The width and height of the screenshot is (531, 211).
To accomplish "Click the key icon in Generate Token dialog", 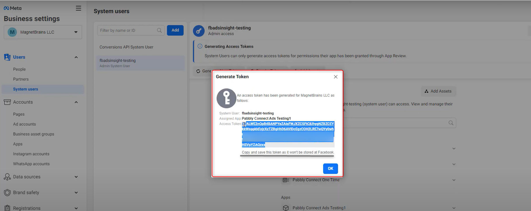I will click(x=226, y=98).
